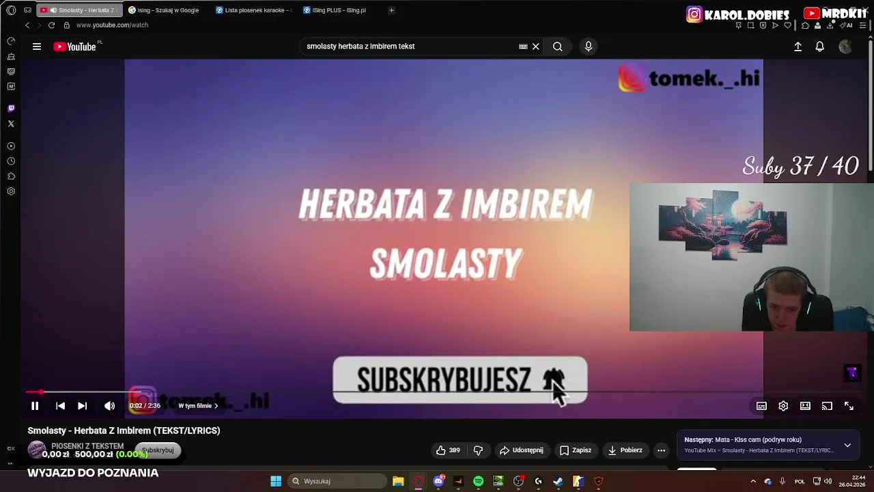Dislike the video
The image size is (874, 492).
(478, 450)
